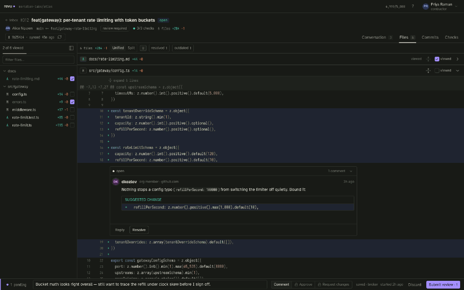This screenshot has height=290, width=464.
Task: Select the Approve review type
Action: (304, 284)
